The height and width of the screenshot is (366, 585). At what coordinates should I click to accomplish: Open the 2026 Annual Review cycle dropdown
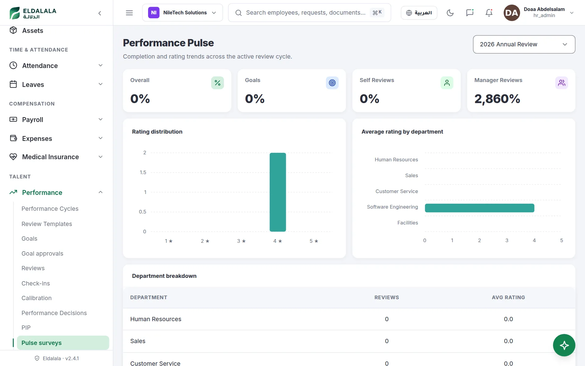tap(524, 44)
